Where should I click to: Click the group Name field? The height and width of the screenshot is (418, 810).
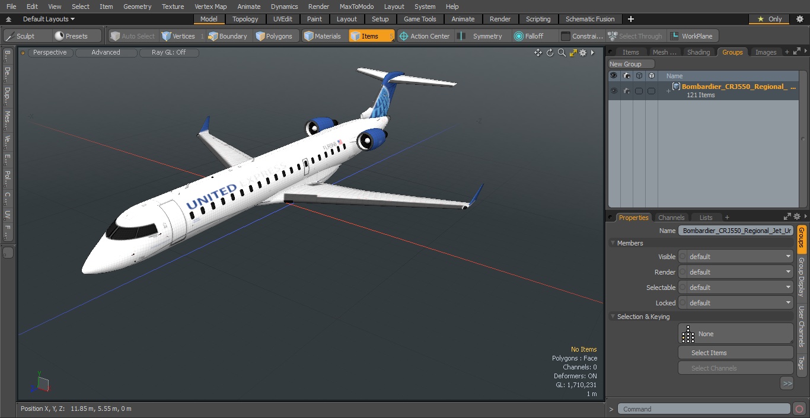click(736, 231)
